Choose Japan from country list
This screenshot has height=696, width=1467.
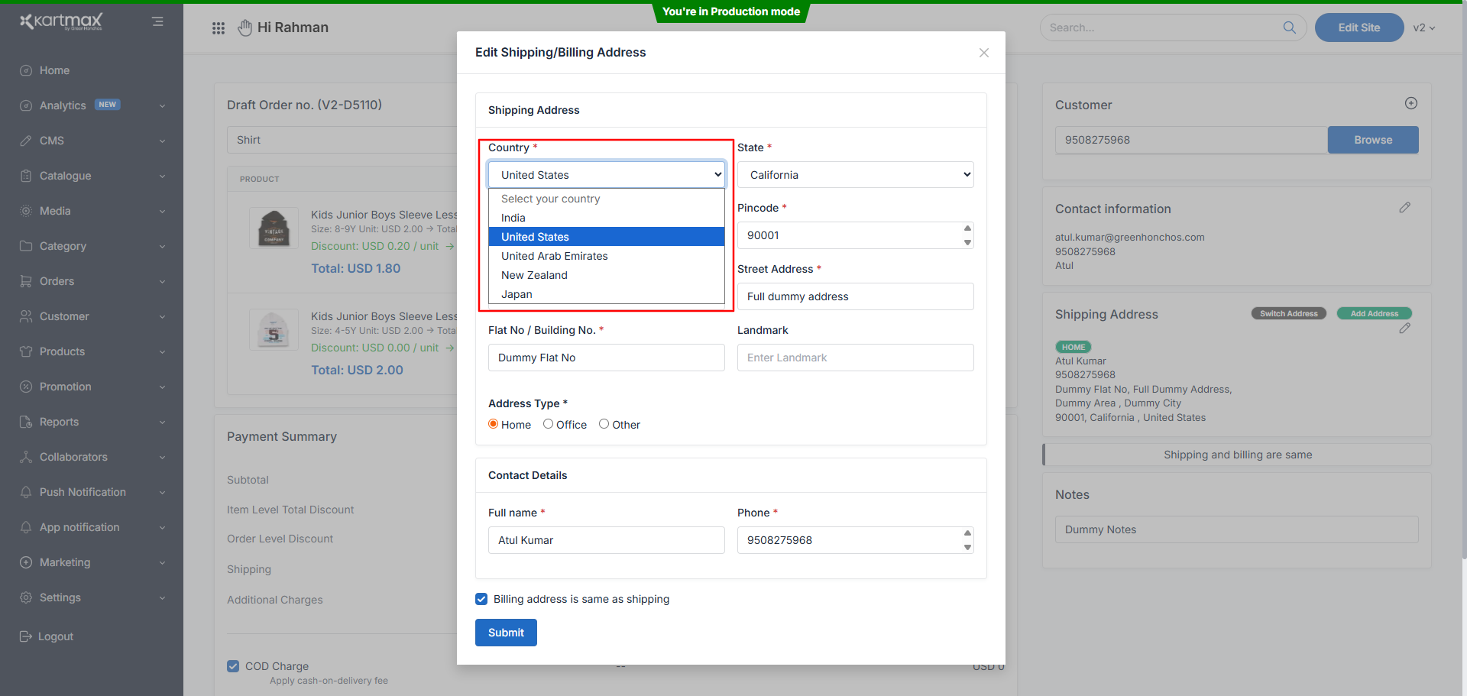[x=517, y=294]
